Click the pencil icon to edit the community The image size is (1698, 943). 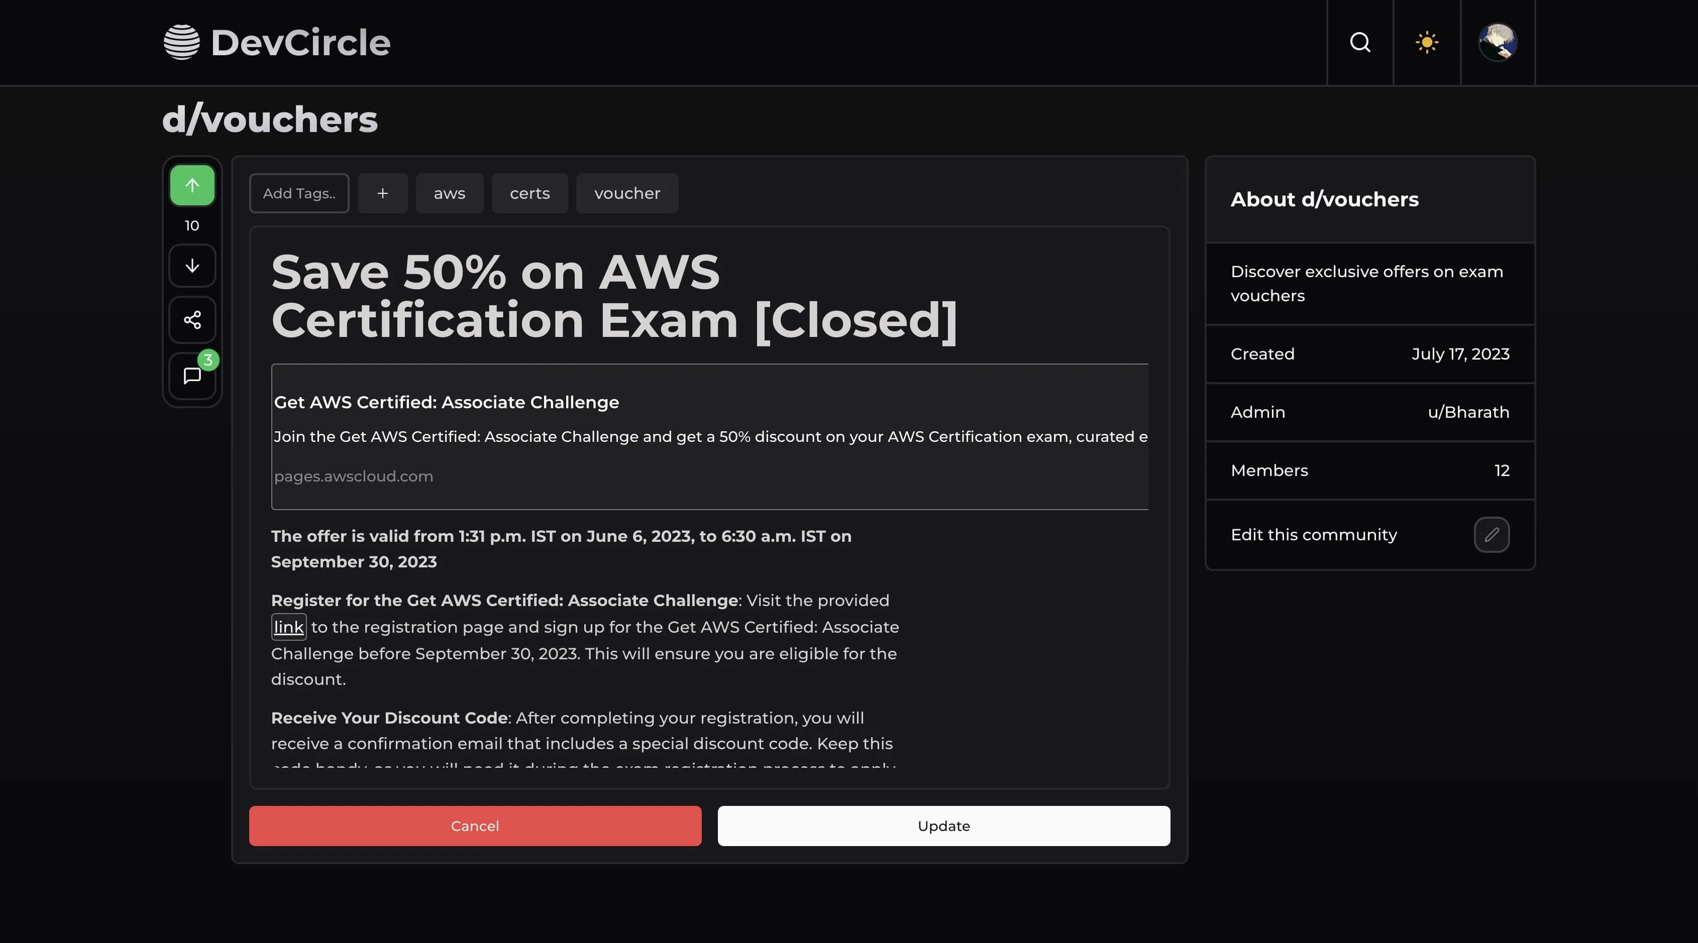(x=1491, y=534)
